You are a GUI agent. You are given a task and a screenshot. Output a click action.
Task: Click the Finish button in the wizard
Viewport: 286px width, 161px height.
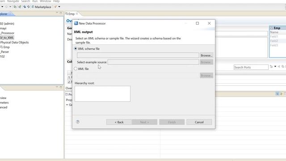[x=172, y=122]
